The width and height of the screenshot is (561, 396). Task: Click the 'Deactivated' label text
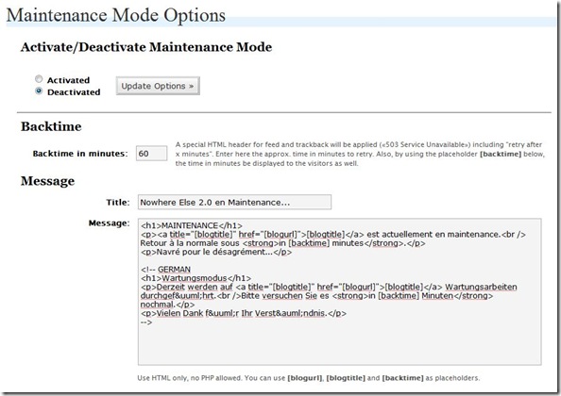coord(74,92)
